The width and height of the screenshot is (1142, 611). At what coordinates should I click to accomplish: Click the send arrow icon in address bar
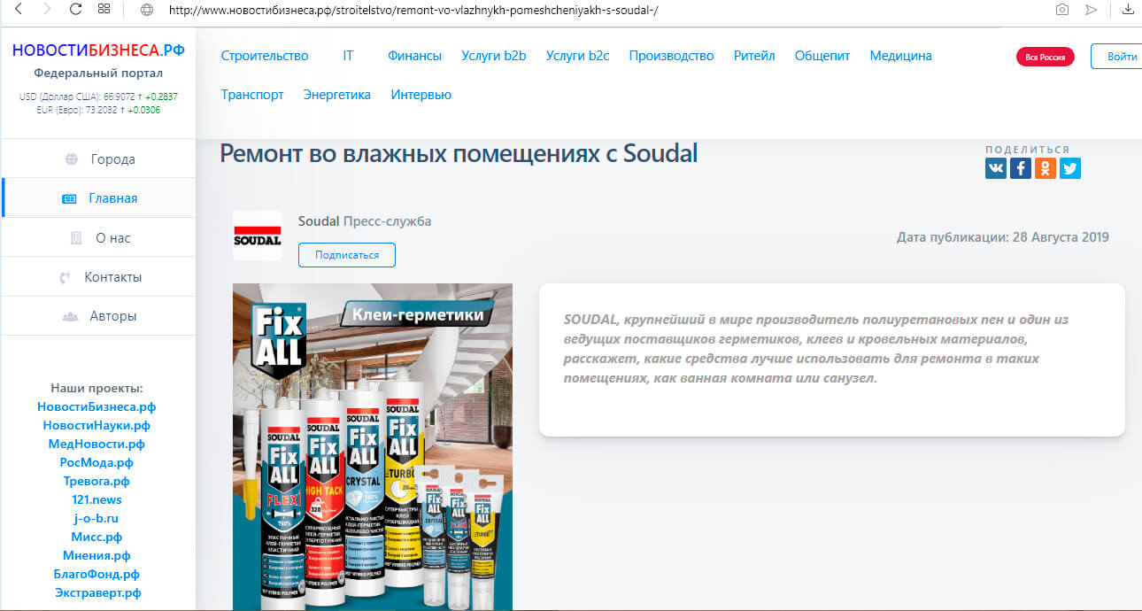[x=1092, y=10]
